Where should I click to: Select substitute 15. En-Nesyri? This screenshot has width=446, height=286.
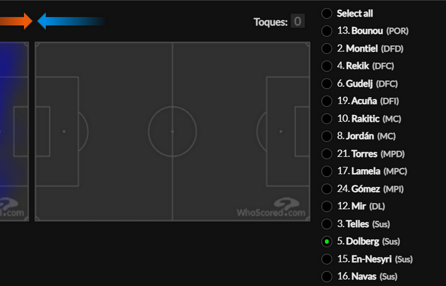click(x=327, y=259)
